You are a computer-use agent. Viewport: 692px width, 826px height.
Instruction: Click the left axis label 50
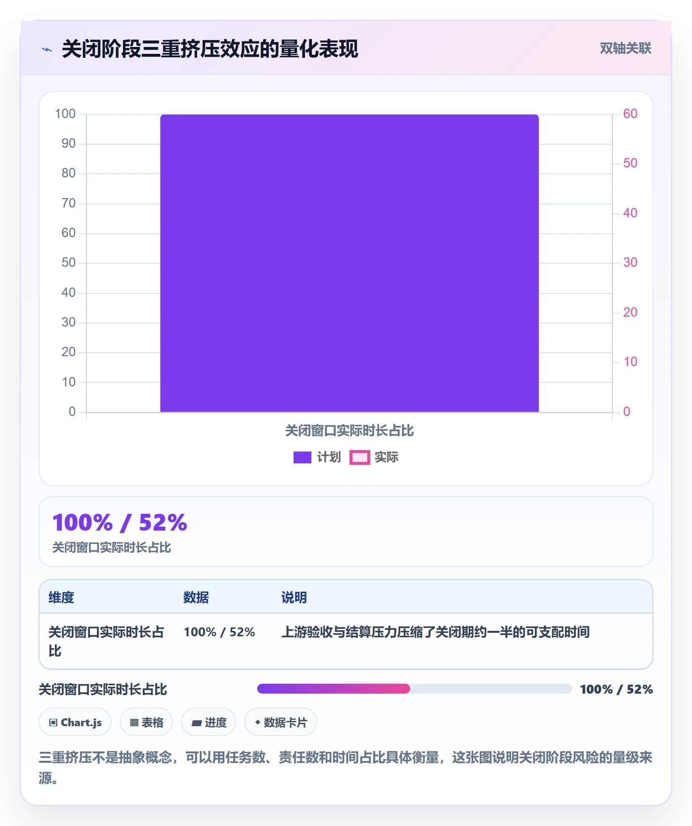tap(69, 263)
